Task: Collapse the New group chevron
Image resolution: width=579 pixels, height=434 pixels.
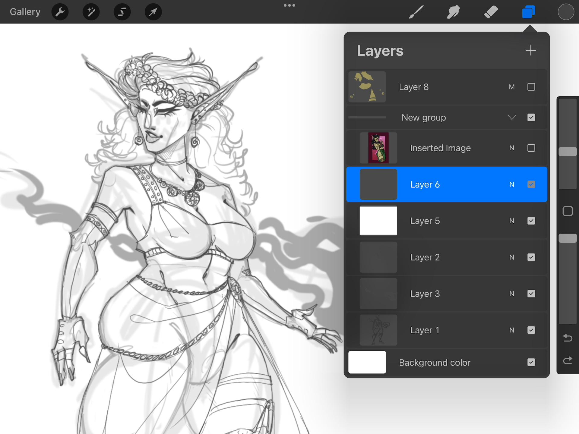Action: click(512, 117)
